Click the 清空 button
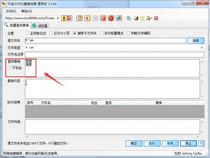This screenshot has height=158, width=210. click(x=134, y=143)
